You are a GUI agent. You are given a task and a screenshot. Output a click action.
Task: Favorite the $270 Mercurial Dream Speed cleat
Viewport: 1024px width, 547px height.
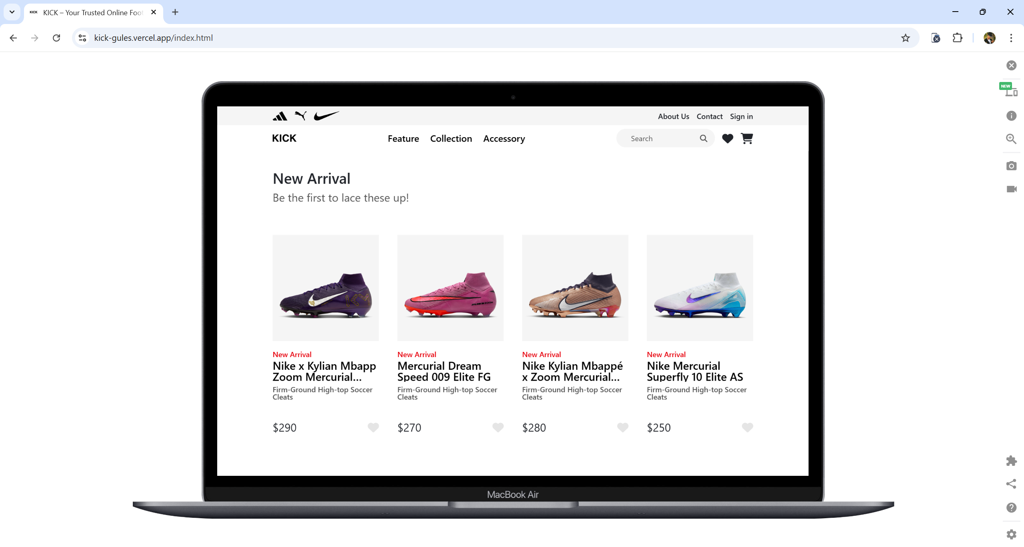[x=498, y=427]
